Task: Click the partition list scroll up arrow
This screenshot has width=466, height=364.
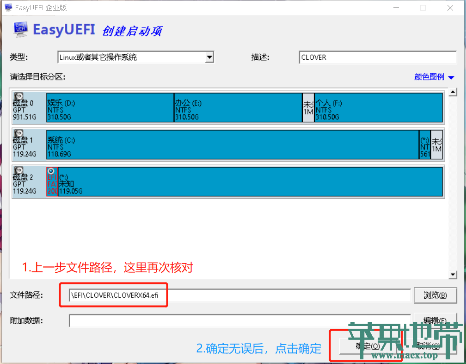Action: [x=453, y=92]
